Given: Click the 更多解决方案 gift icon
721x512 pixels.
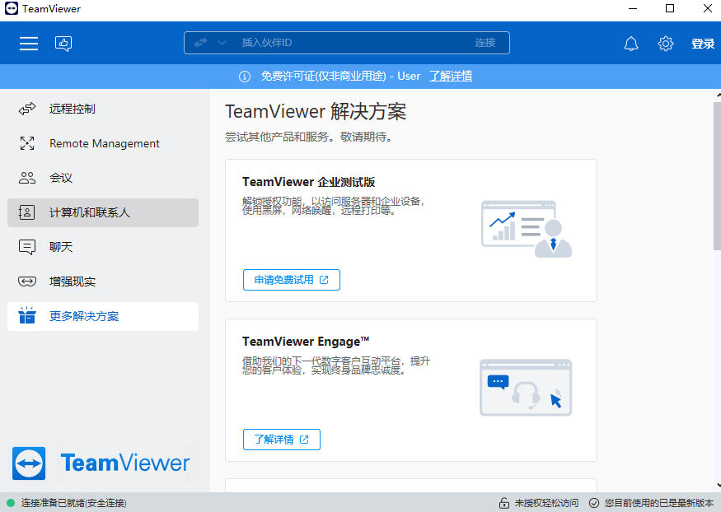Looking at the screenshot, I should pyautogui.click(x=27, y=316).
